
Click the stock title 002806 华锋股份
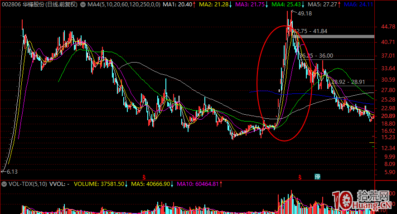tap(23, 4)
